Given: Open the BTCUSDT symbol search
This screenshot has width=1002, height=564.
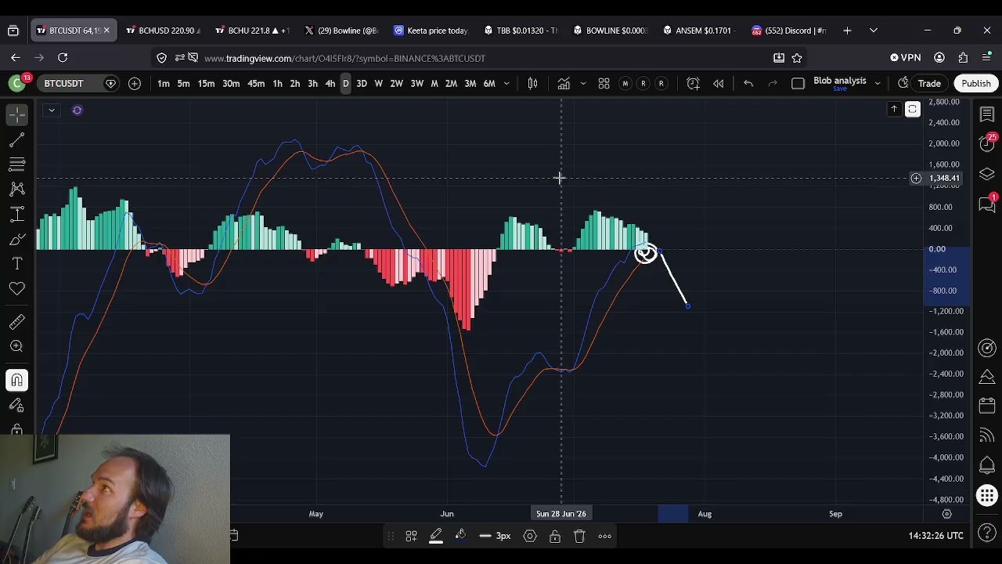Looking at the screenshot, I should [x=64, y=84].
